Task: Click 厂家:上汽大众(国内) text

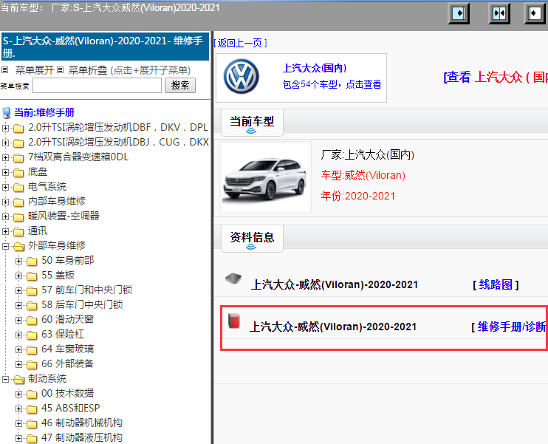Action: click(x=368, y=154)
